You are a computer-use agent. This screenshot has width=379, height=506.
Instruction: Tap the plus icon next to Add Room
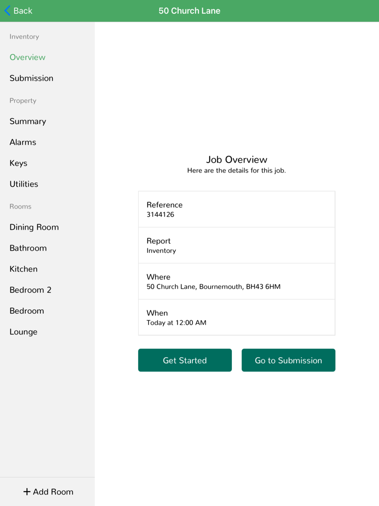pyautogui.click(x=26, y=492)
